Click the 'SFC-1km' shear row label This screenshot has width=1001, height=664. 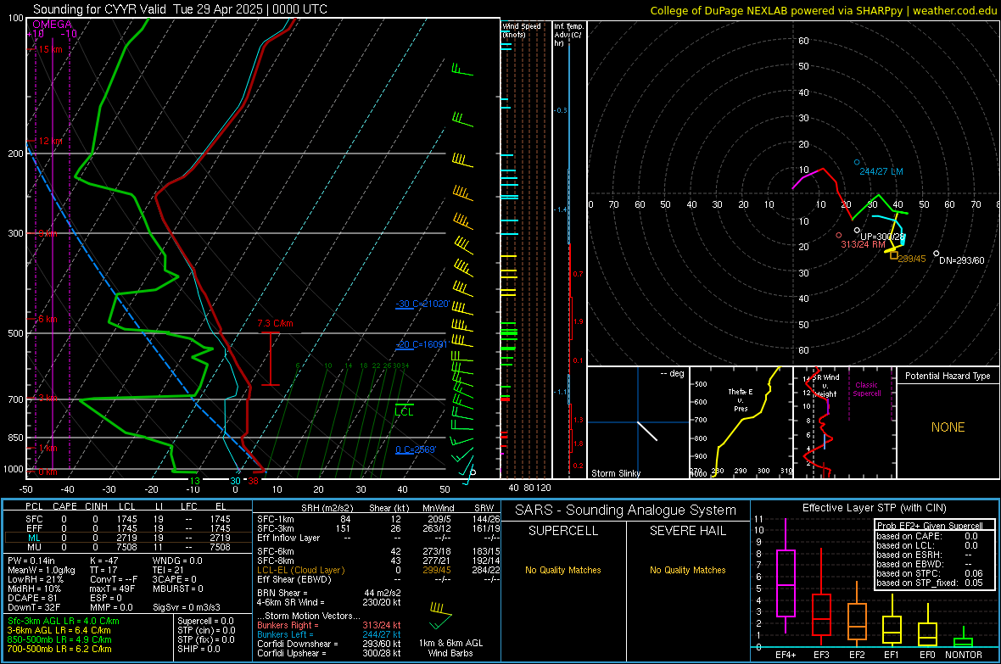click(275, 519)
